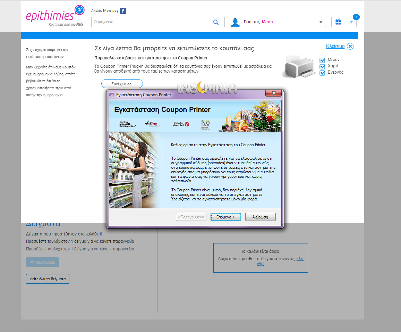Image resolution: width=401 pixels, height=332 pixels.
Task: Click the Εγκατάσταση Coupon Printer heading
Action: (162, 109)
